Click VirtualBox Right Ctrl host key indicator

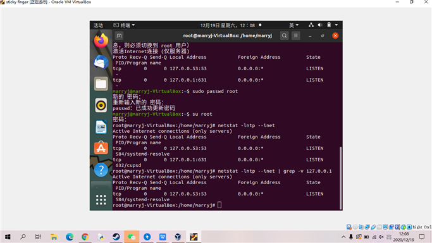coord(422,227)
